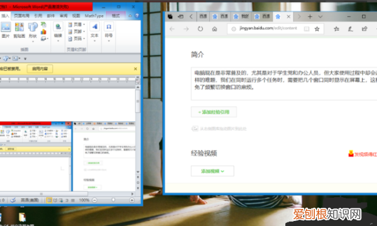377x226 pixels.
Task: Click Enable Content (启用内容) button
Action: pos(40,68)
